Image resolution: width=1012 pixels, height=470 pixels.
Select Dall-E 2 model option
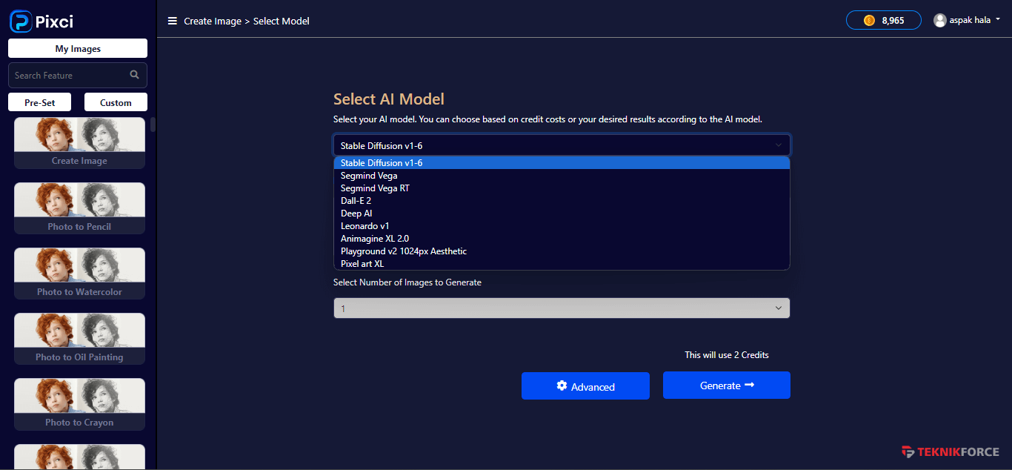click(x=562, y=201)
